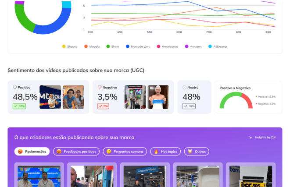Toggle Americanas series in legend
Viewport: 290px width, 187px height.
(168, 46)
